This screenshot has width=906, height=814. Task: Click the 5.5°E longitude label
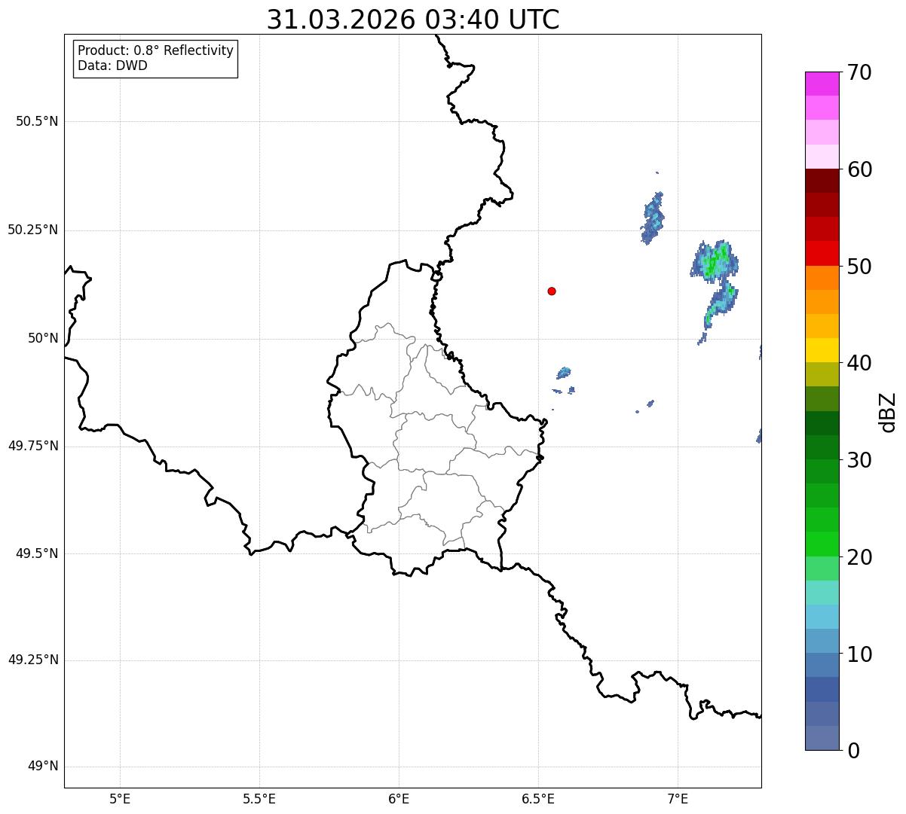click(x=259, y=798)
